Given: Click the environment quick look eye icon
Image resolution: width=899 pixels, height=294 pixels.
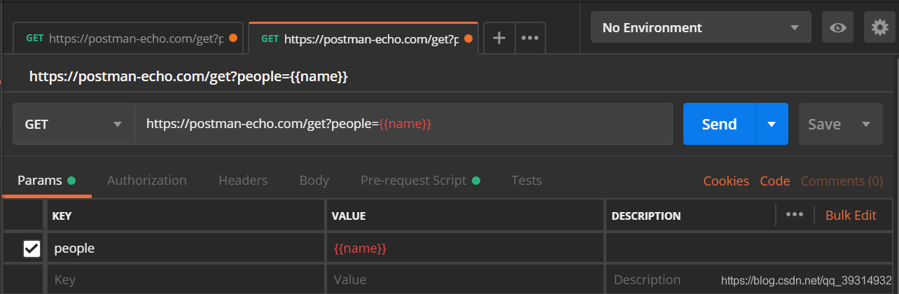Looking at the screenshot, I should (837, 27).
